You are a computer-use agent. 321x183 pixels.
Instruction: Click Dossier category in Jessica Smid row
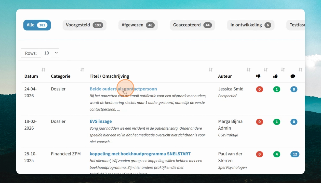tap(58, 89)
